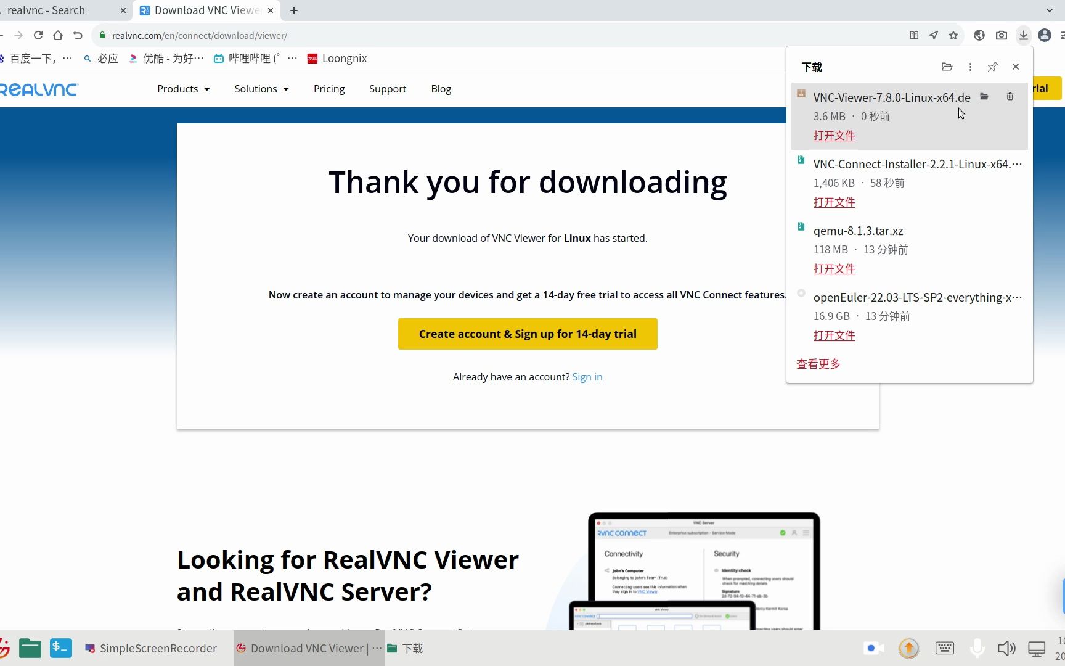
Task: Click 查看更多 to see more downloads
Action: click(818, 364)
